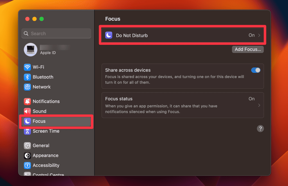This screenshot has width=288, height=186.
Task: Open help with the question mark button
Action: (260, 129)
